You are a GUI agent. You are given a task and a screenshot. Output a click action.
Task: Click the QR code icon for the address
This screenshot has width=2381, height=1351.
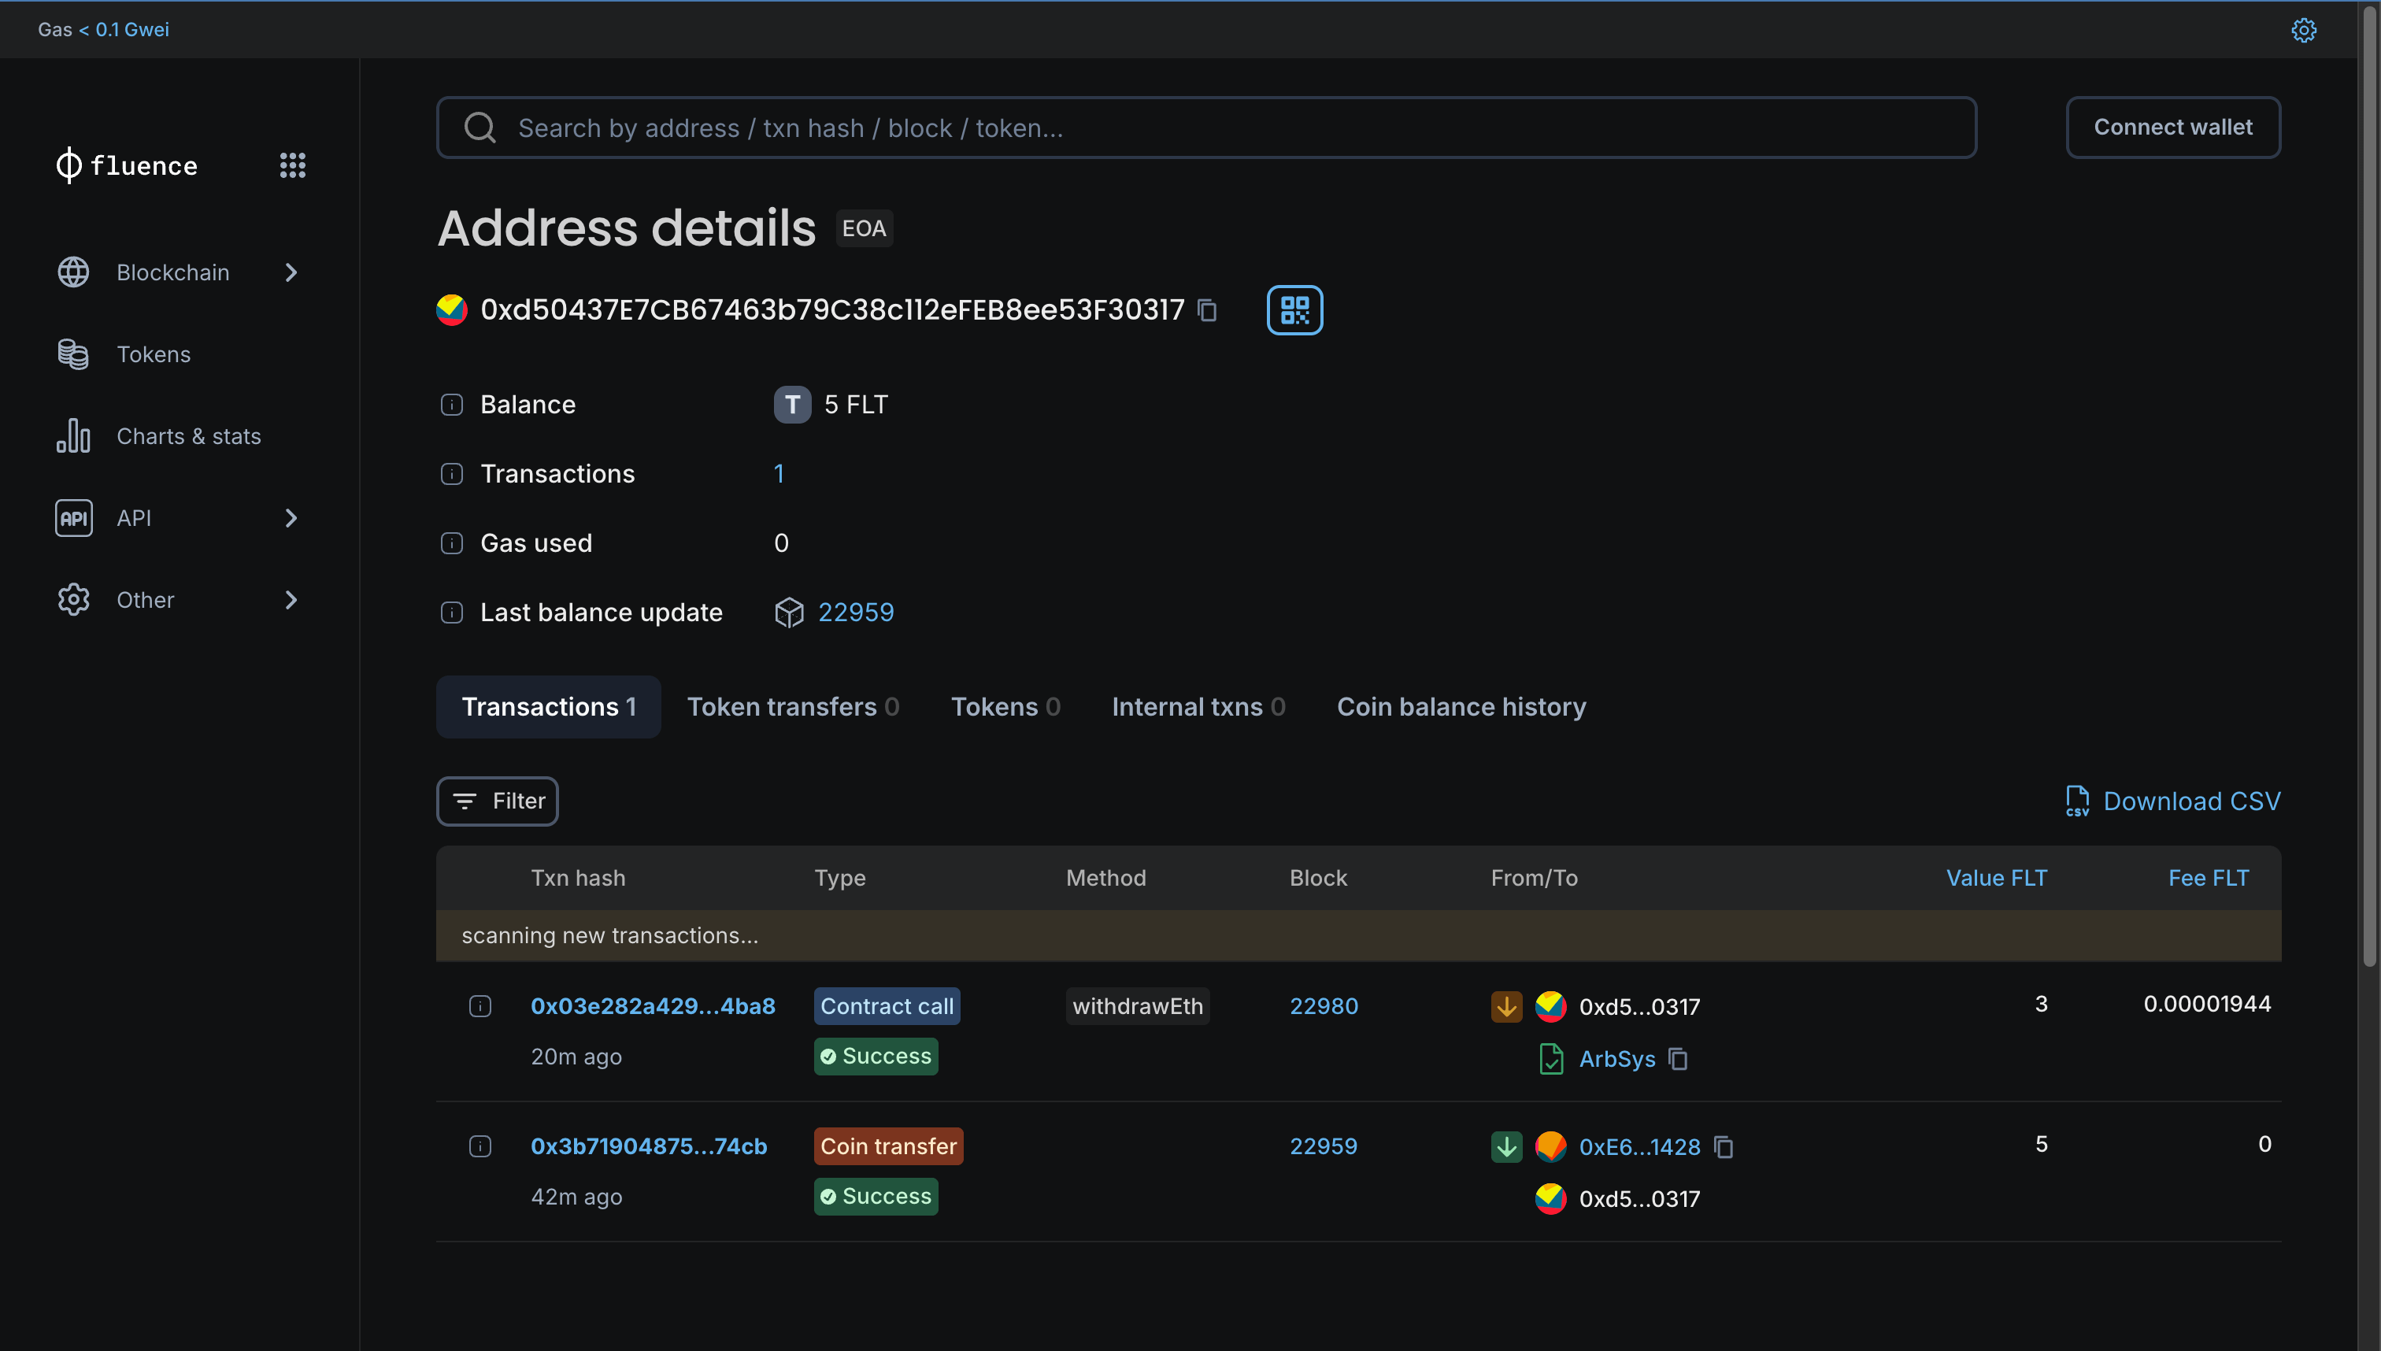[1294, 310]
